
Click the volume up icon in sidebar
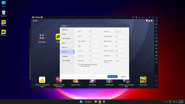coord(156,28)
